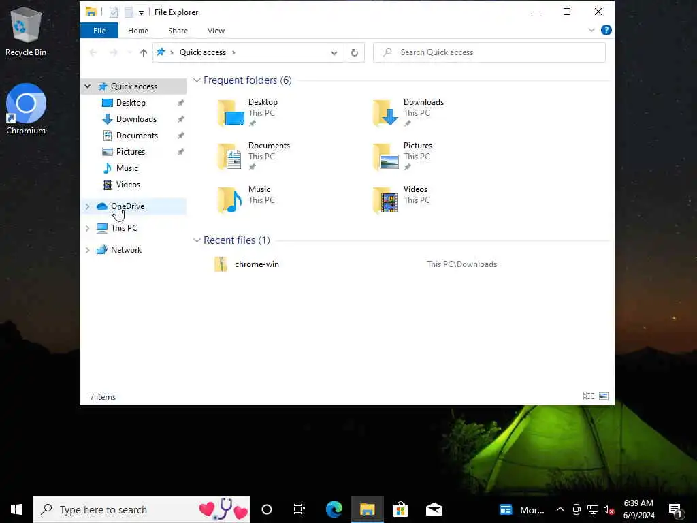Image resolution: width=697 pixels, height=523 pixels.
Task: Click the Meet Now tray icon
Action: click(577, 510)
